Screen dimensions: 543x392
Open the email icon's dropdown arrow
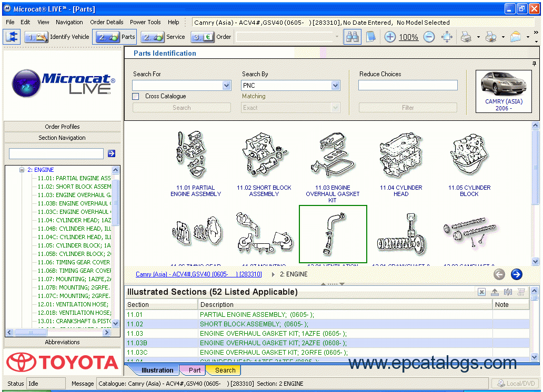tap(528, 37)
